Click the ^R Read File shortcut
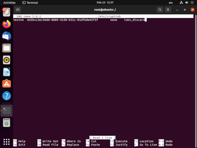 pyautogui.click(x=48, y=145)
